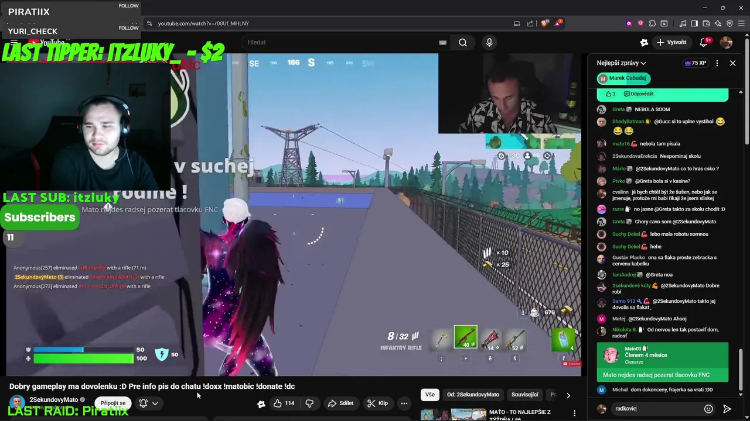The height and width of the screenshot is (421, 750).
Task: Close the live chat panel
Action: [732, 63]
